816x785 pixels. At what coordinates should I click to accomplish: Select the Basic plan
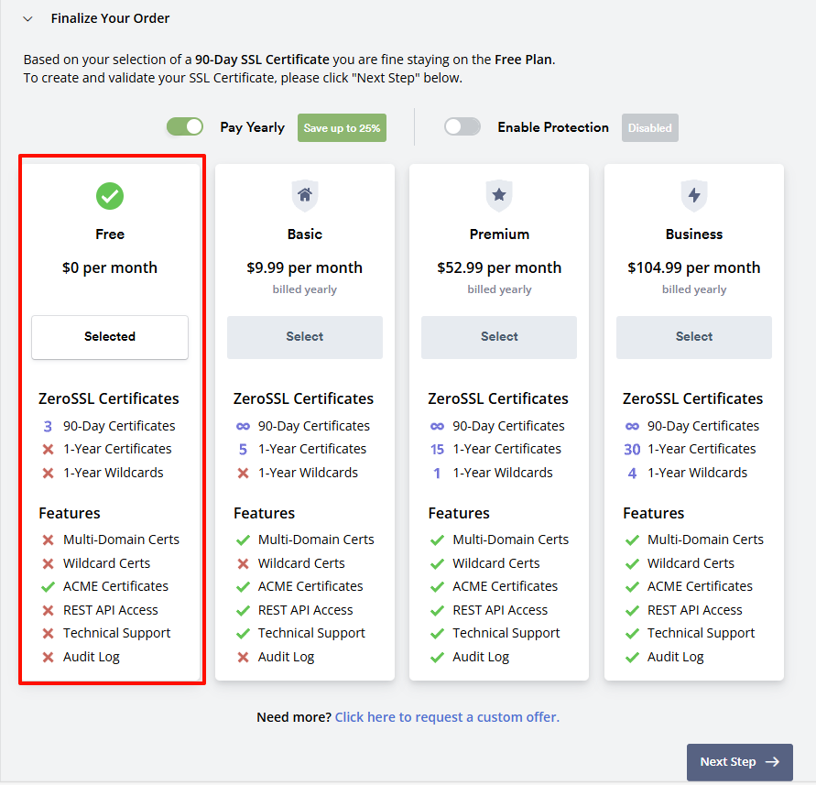[304, 337]
